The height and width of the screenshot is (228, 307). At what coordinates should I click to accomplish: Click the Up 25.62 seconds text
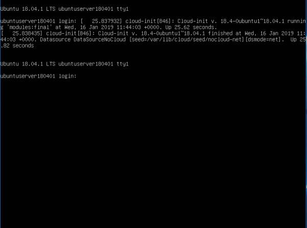click(191, 27)
